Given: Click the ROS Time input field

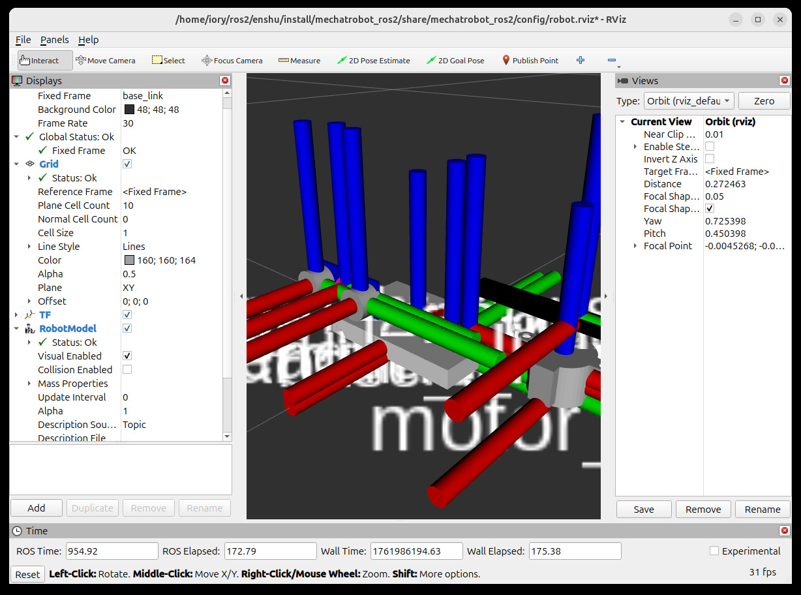Looking at the screenshot, I should pos(112,551).
